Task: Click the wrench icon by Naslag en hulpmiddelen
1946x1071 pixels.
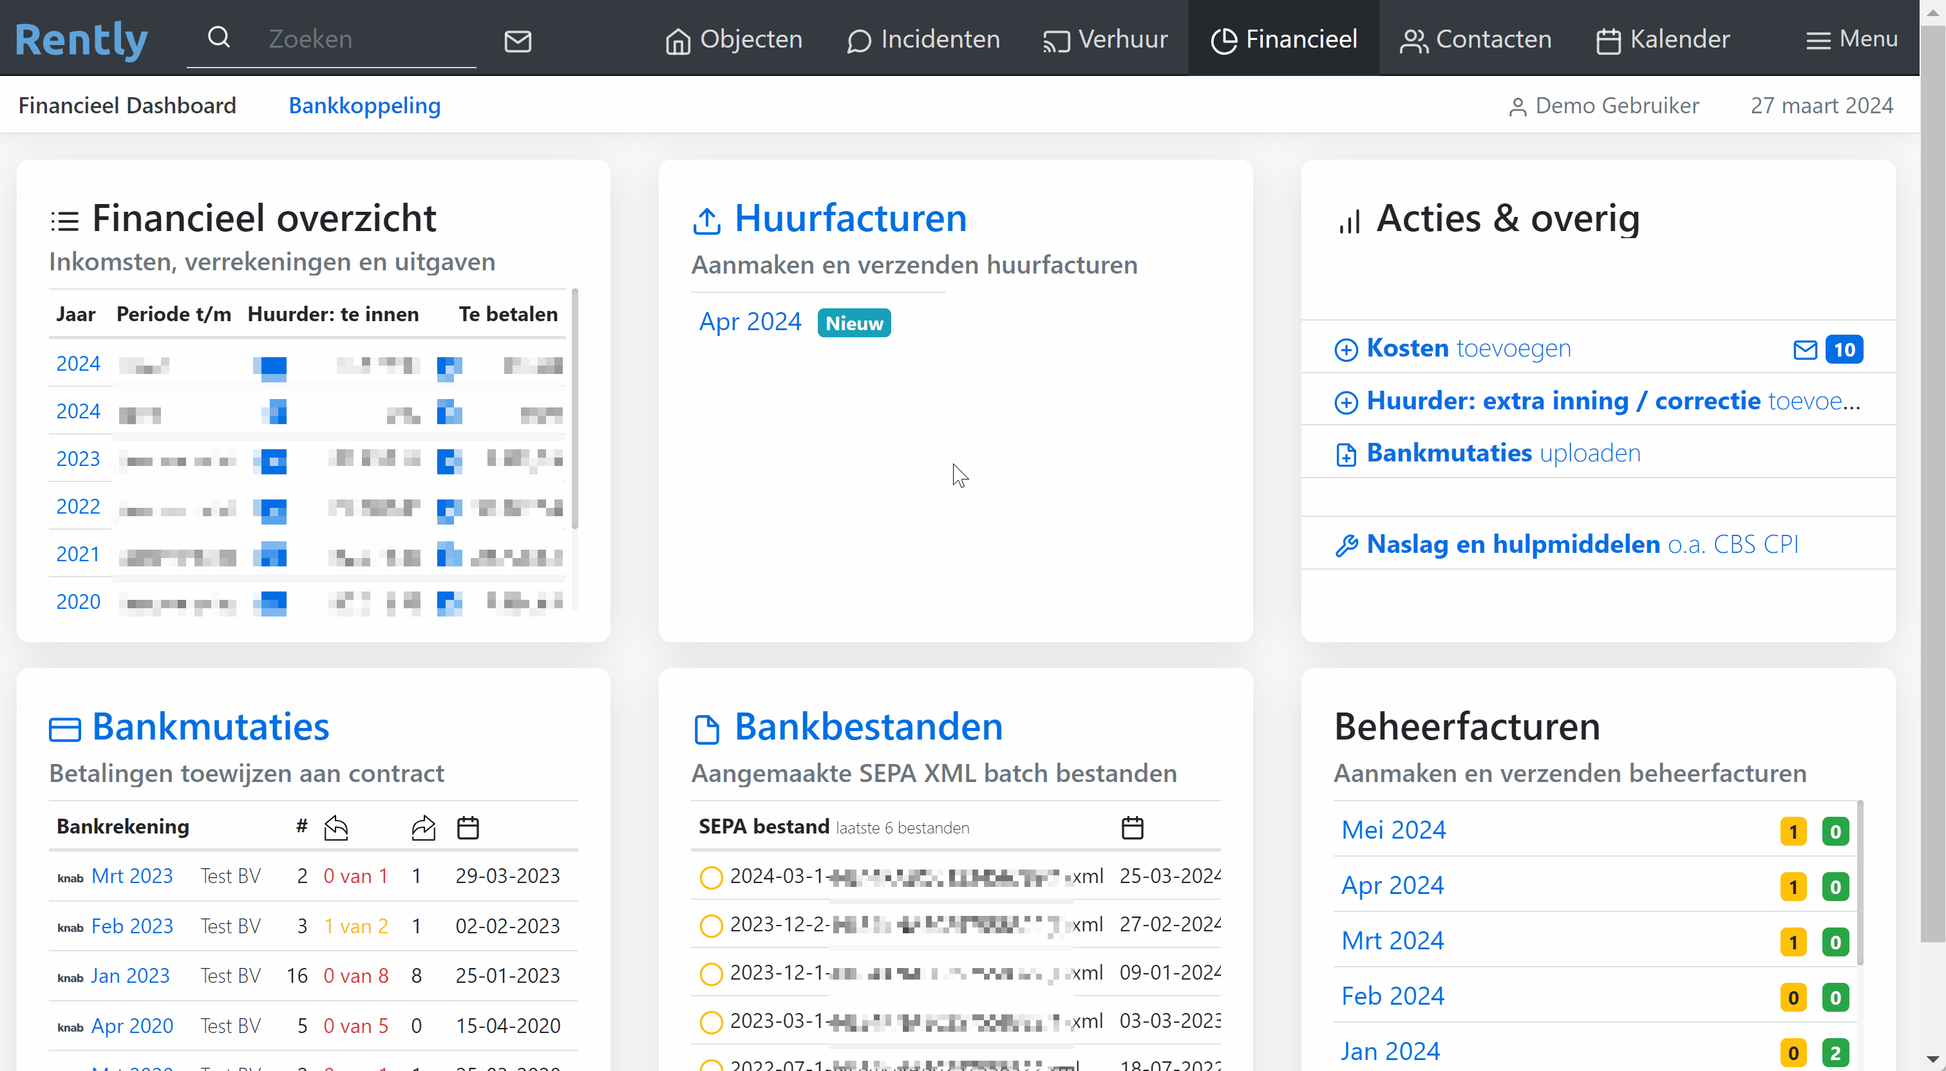Action: coord(1345,545)
